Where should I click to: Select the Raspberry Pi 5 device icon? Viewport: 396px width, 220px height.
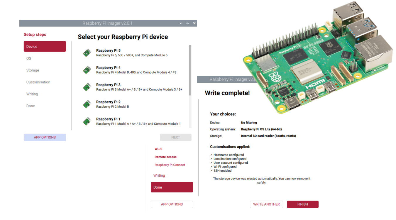tap(87, 53)
